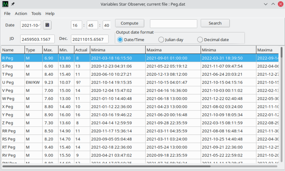Open the File menu
This screenshot has height=171, width=285.
[x=7, y=14]
